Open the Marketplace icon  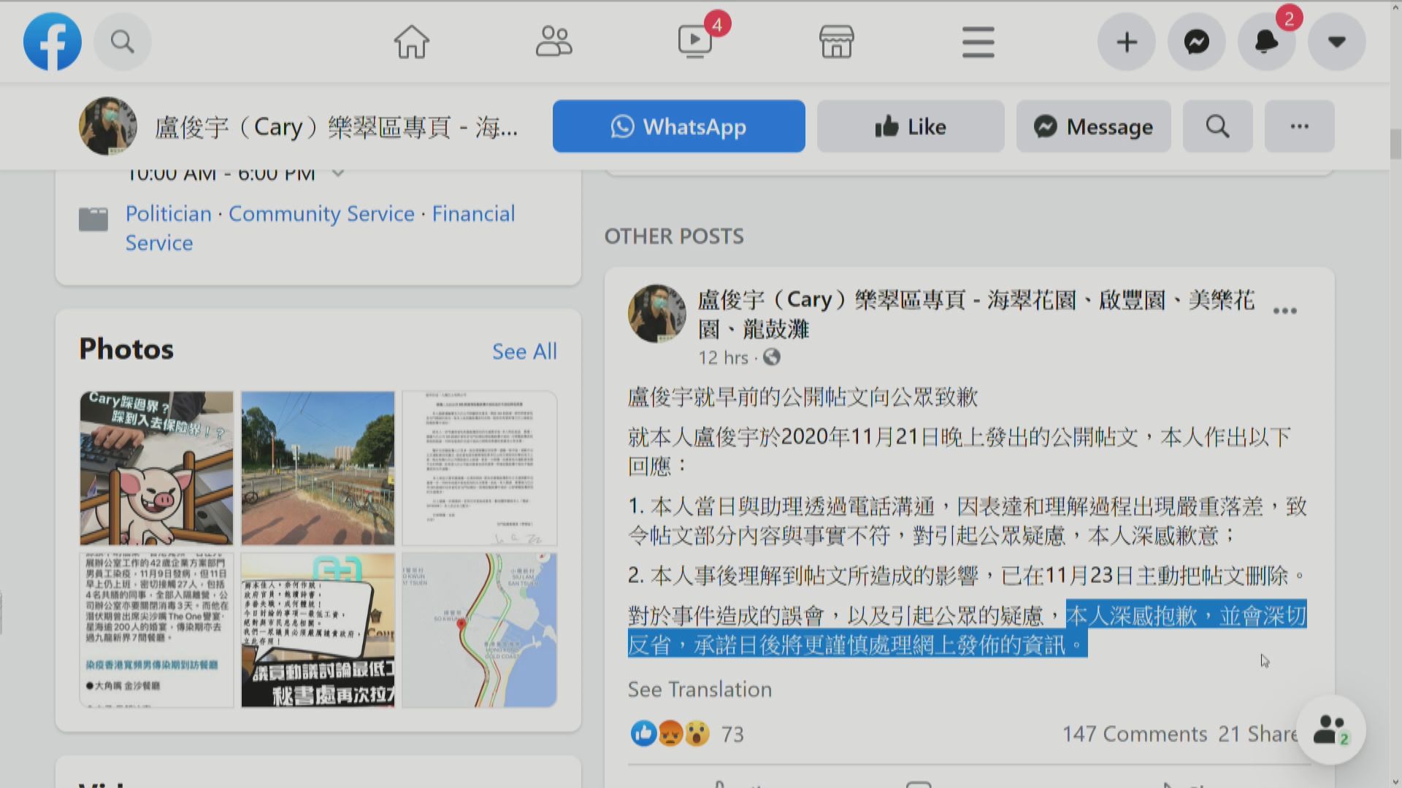(836, 42)
